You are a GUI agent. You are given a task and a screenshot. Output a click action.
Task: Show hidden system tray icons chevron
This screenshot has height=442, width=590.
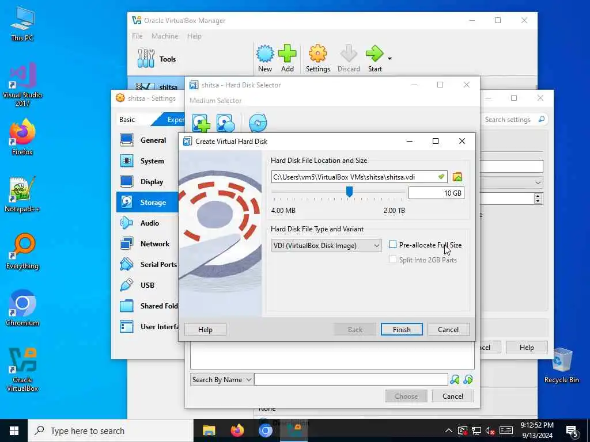[x=448, y=430]
